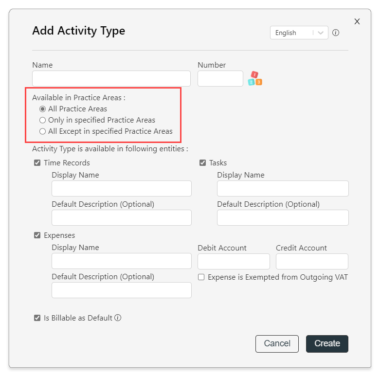Image resolution: width=380 pixels, height=376 pixels.
Task: Toggle the Tasks checkbox
Action: coord(202,162)
